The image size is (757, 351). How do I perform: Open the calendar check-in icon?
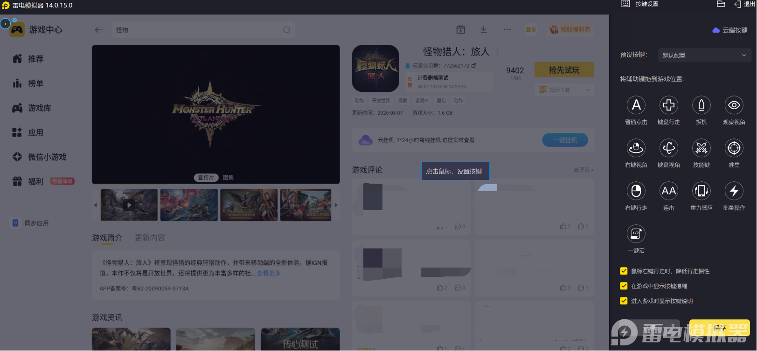point(461,30)
